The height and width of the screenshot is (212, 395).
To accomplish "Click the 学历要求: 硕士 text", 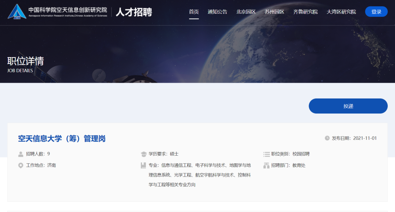I will tap(163, 154).
